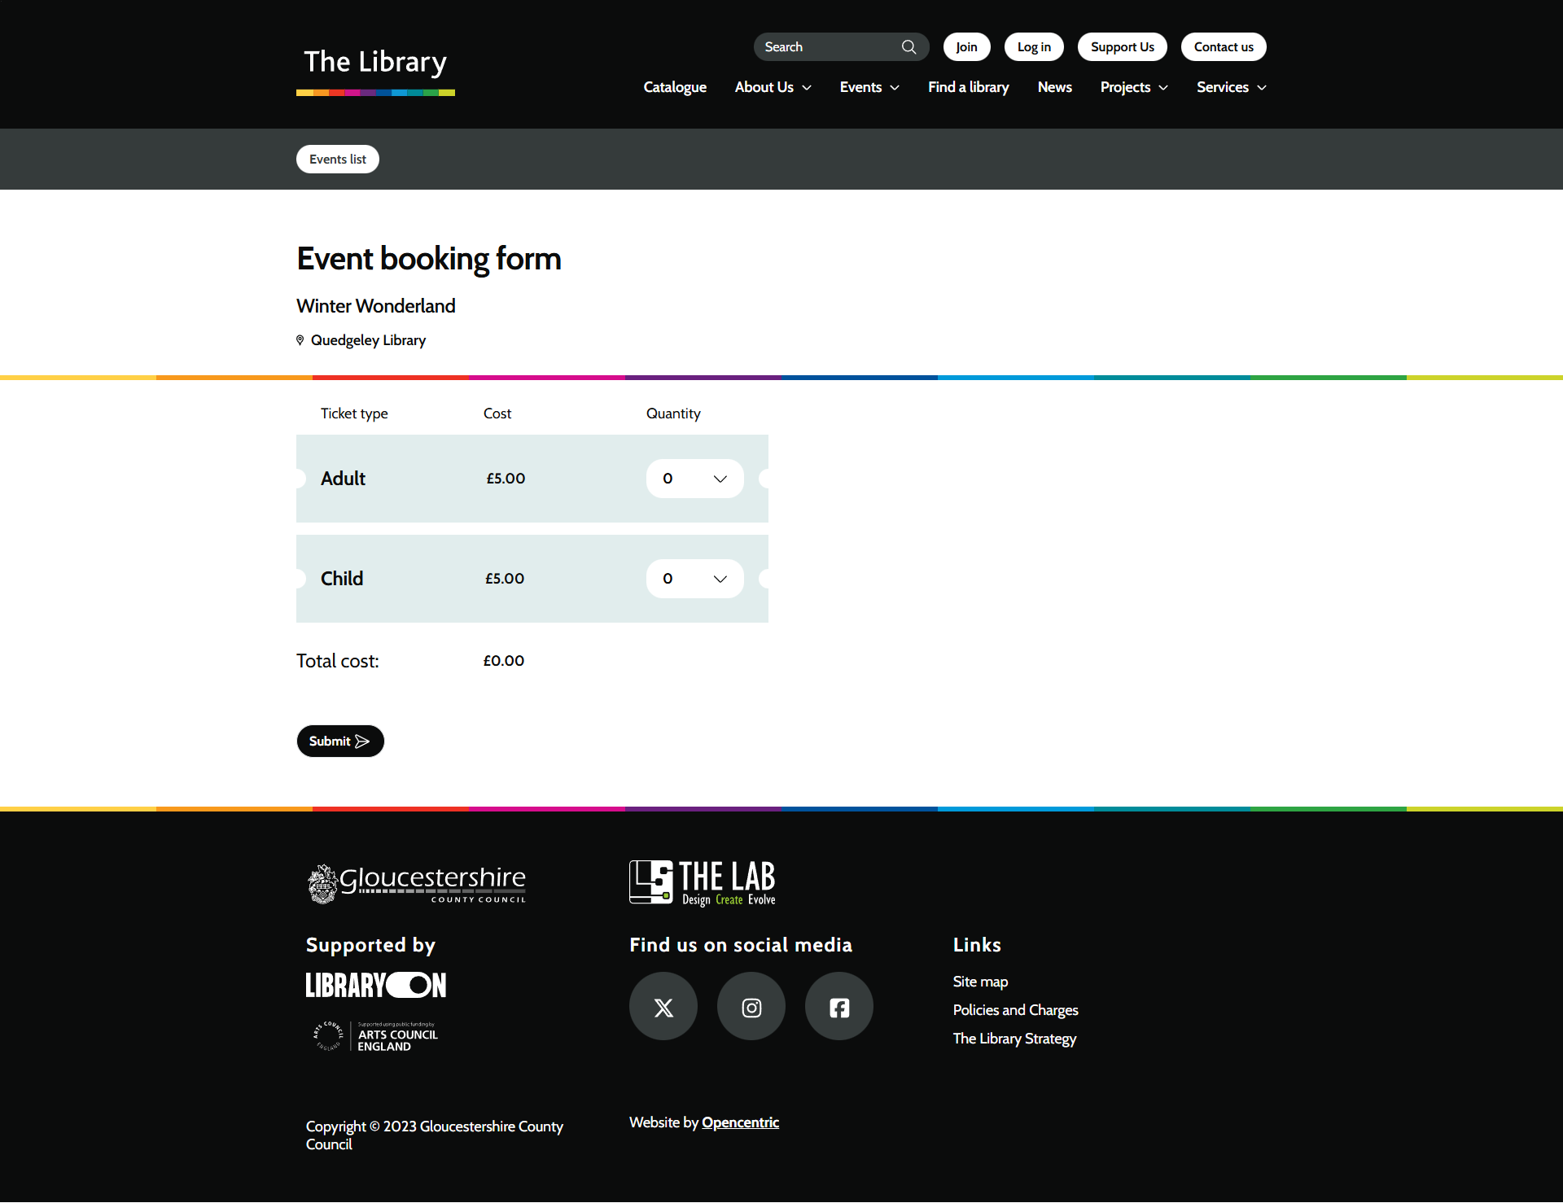Click the search magnifier icon
Screen dimensions: 1563x1203
(x=908, y=47)
